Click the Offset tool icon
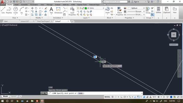Screen dimensions: 183x103 tap(46, 15)
